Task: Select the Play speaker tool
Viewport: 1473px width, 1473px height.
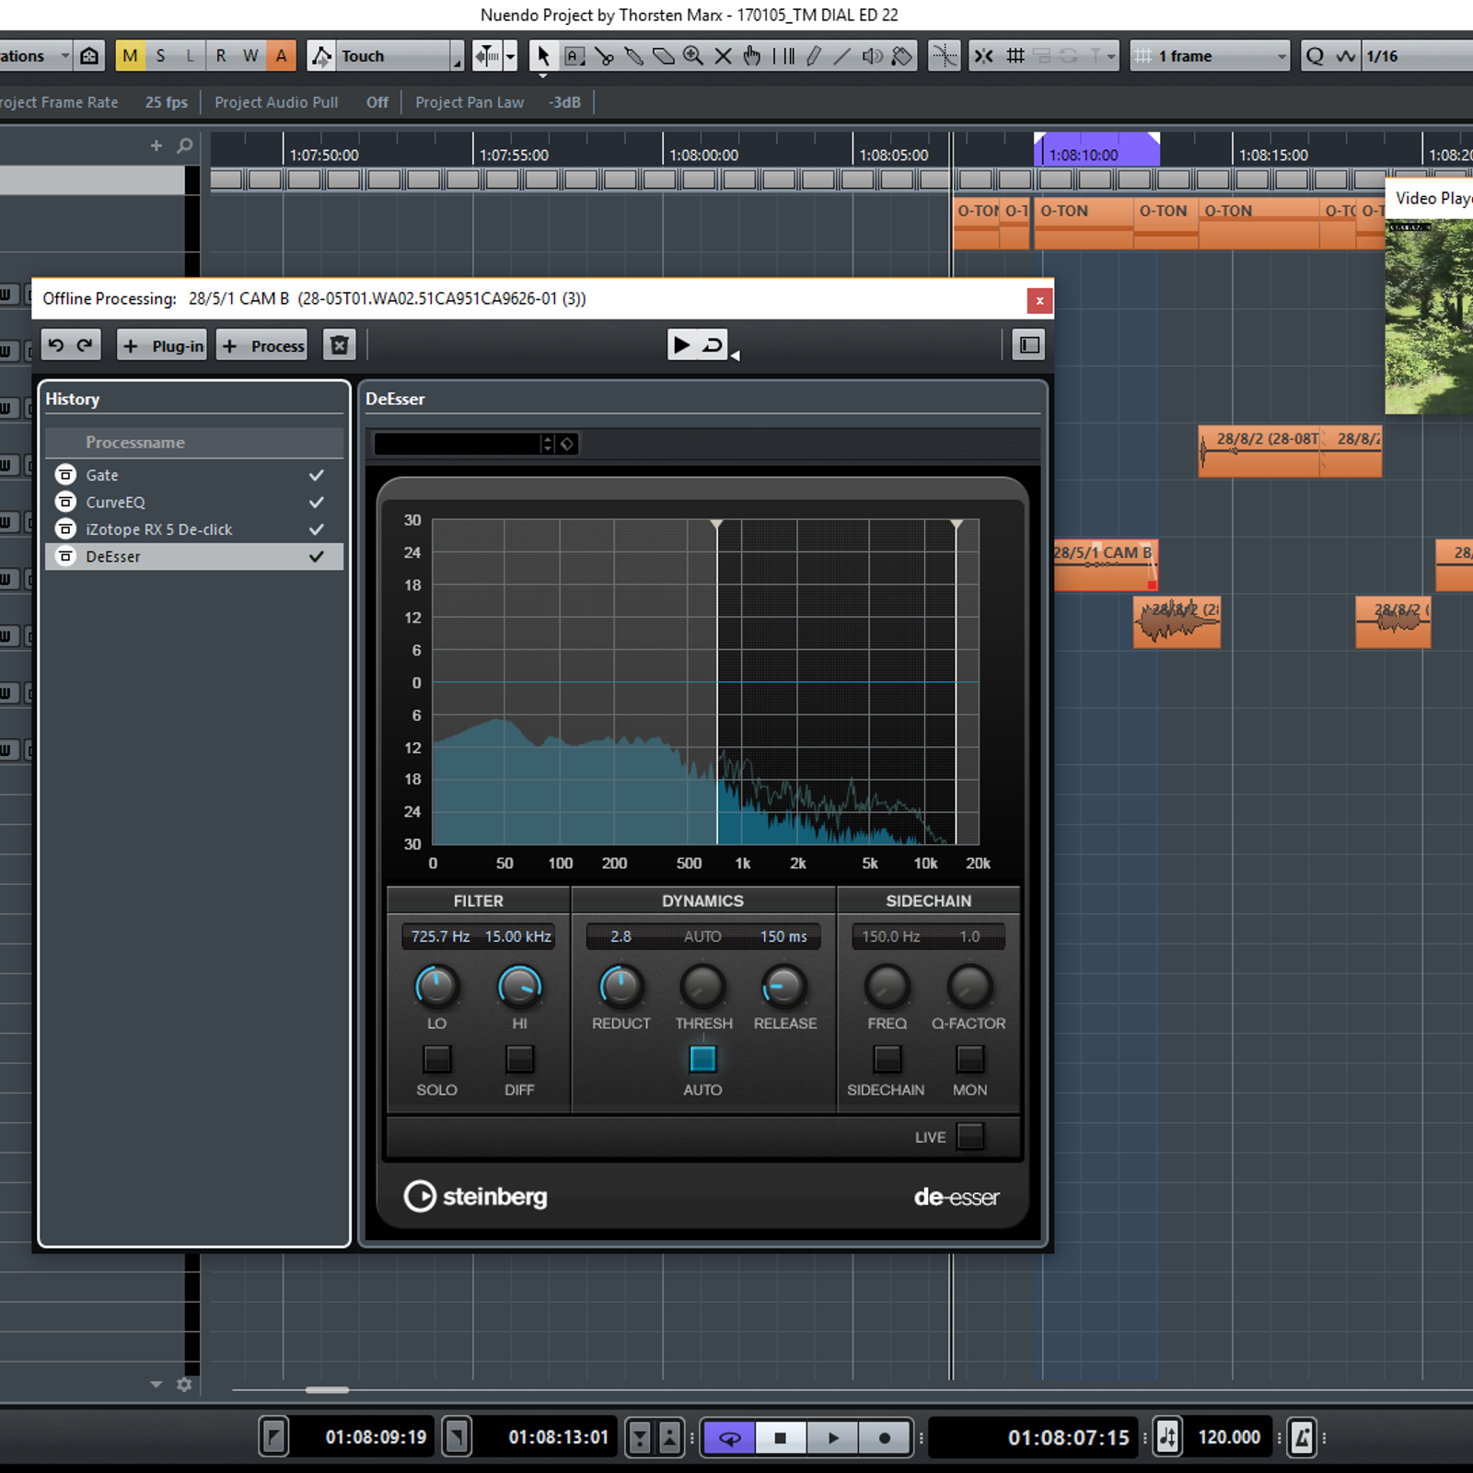Action: pyautogui.click(x=873, y=56)
